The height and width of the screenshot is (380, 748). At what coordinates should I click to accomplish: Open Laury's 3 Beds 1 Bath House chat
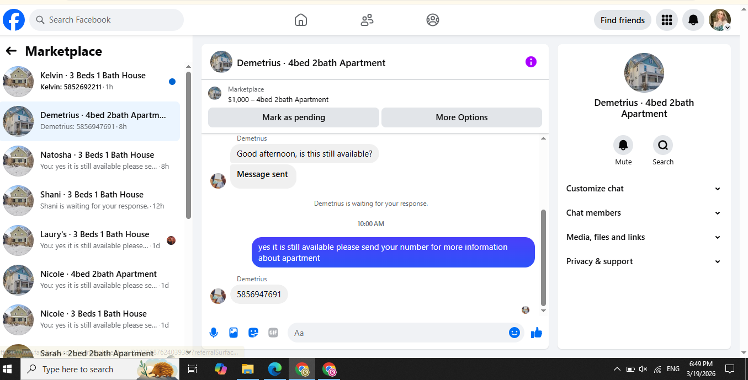coord(91,240)
